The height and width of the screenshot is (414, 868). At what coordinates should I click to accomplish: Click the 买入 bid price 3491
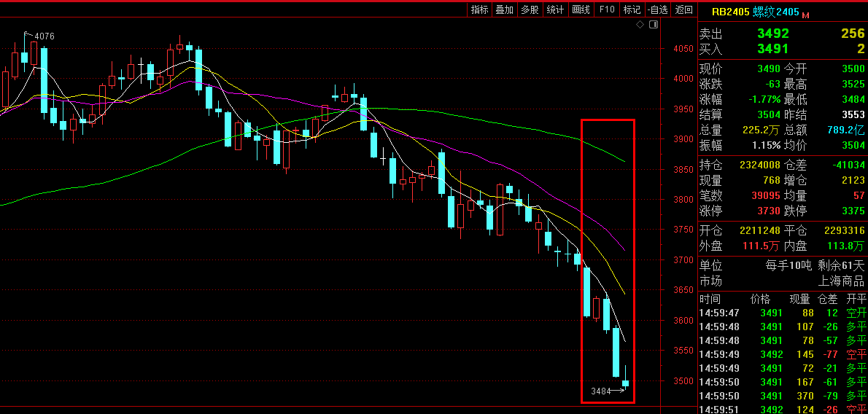click(x=772, y=49)
